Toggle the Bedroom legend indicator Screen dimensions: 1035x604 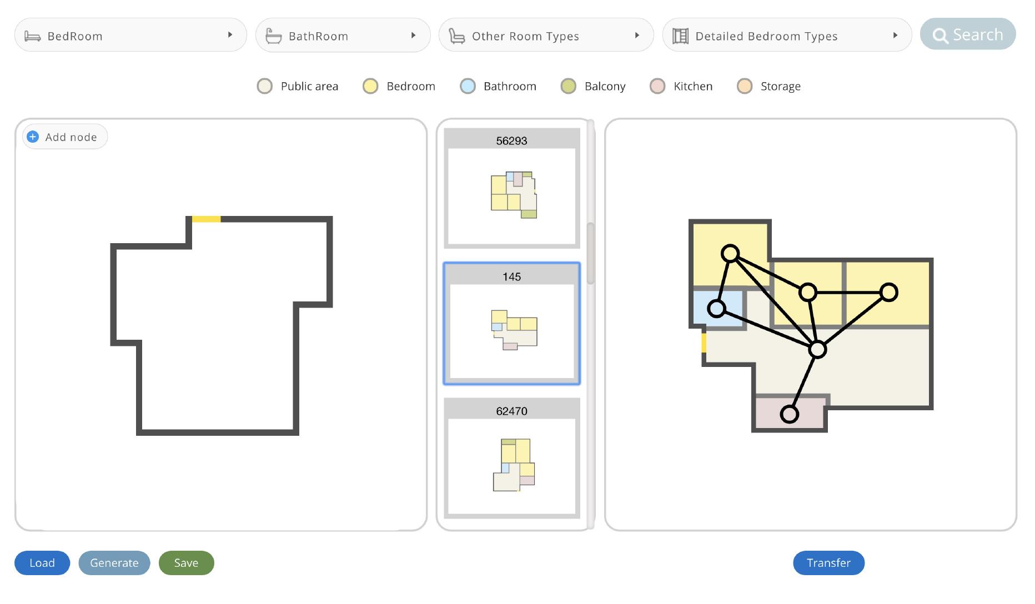pos(370,86)
